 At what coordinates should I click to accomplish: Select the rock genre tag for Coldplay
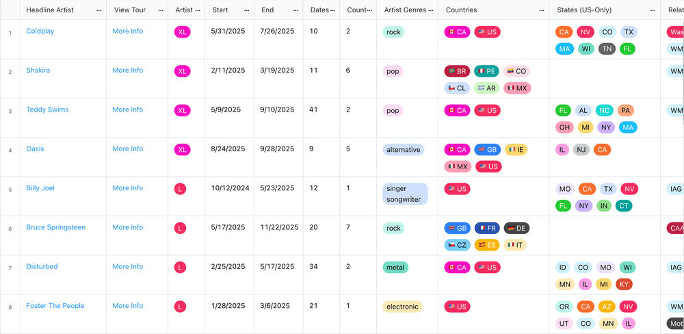pos(393,32)
